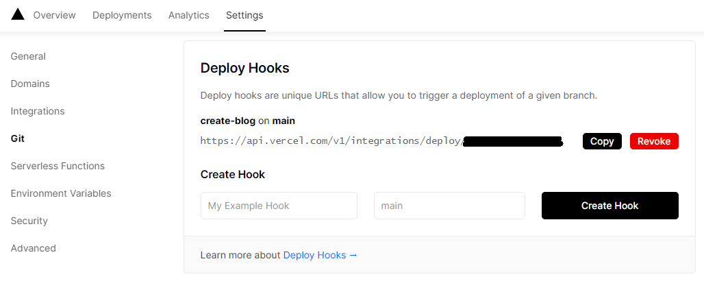Go to the Analytics tab

[x=188, y=15]
